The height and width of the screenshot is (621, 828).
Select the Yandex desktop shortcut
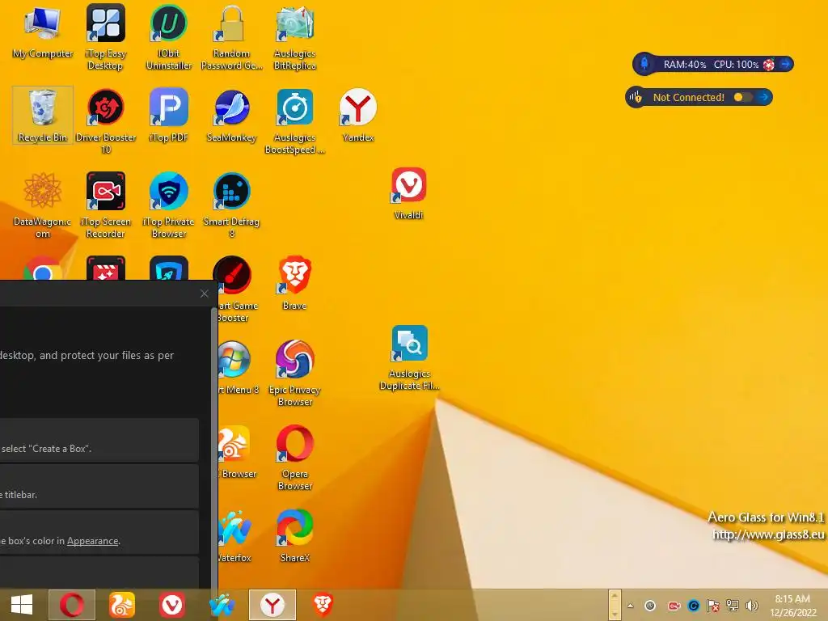[358, 115]
